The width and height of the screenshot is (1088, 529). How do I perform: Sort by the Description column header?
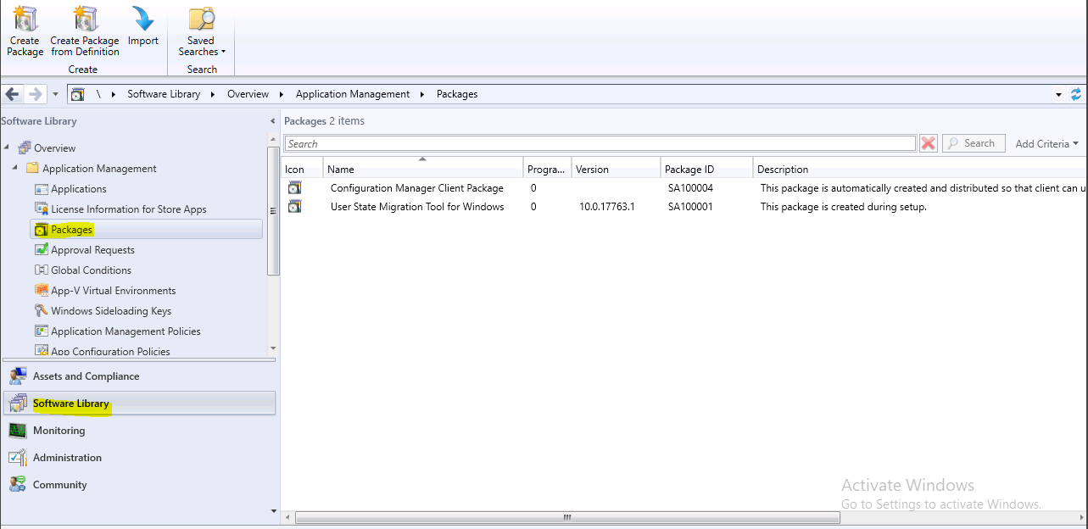pos(920,169)
